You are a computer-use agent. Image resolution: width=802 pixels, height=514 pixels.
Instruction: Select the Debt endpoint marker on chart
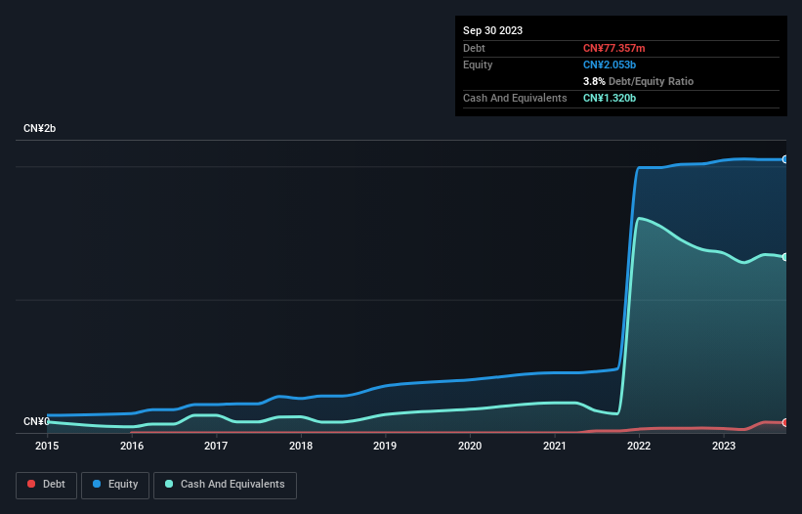[785, 422]
